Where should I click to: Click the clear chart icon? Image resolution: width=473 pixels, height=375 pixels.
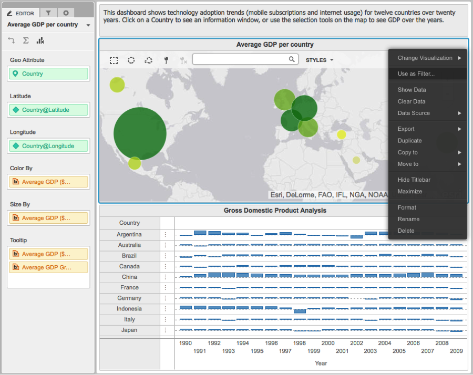click(x=40, y=40)
